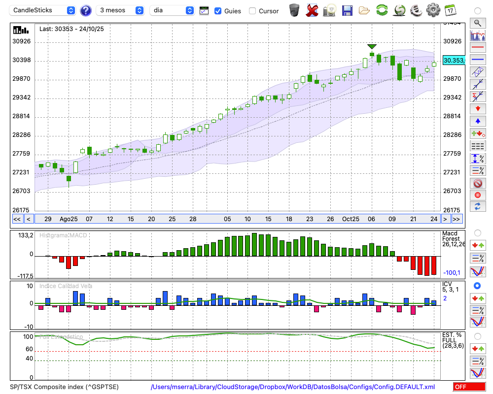Viewport: 493px width, 394px height.
Task: Click the red record circle icon
Action: pos(478,195)
